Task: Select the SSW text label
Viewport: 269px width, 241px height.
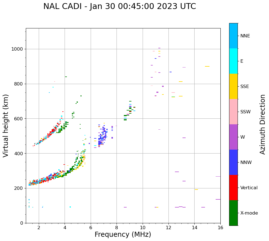Action: 245,112
